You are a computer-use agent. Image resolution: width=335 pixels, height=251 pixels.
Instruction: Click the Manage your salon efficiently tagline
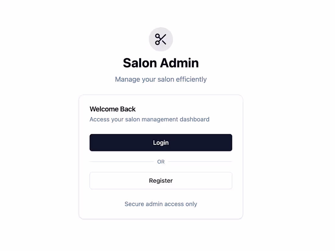click(161, 79)
